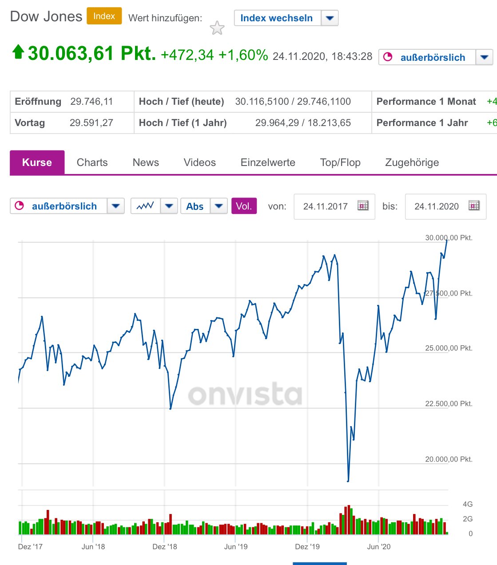Click the line chart type icon
The image size is (497, 565).
pyautogui.click(x=145, y=206)
